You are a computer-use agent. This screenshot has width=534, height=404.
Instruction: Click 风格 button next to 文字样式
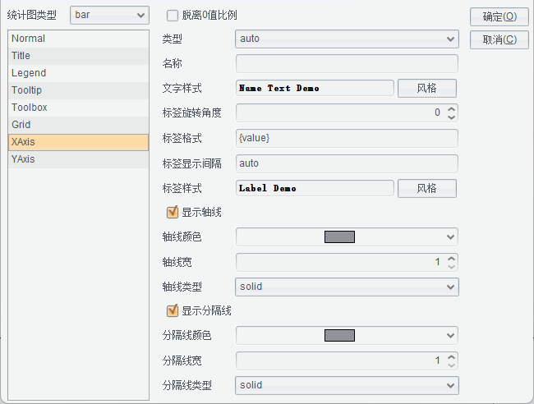pos(427,88)
